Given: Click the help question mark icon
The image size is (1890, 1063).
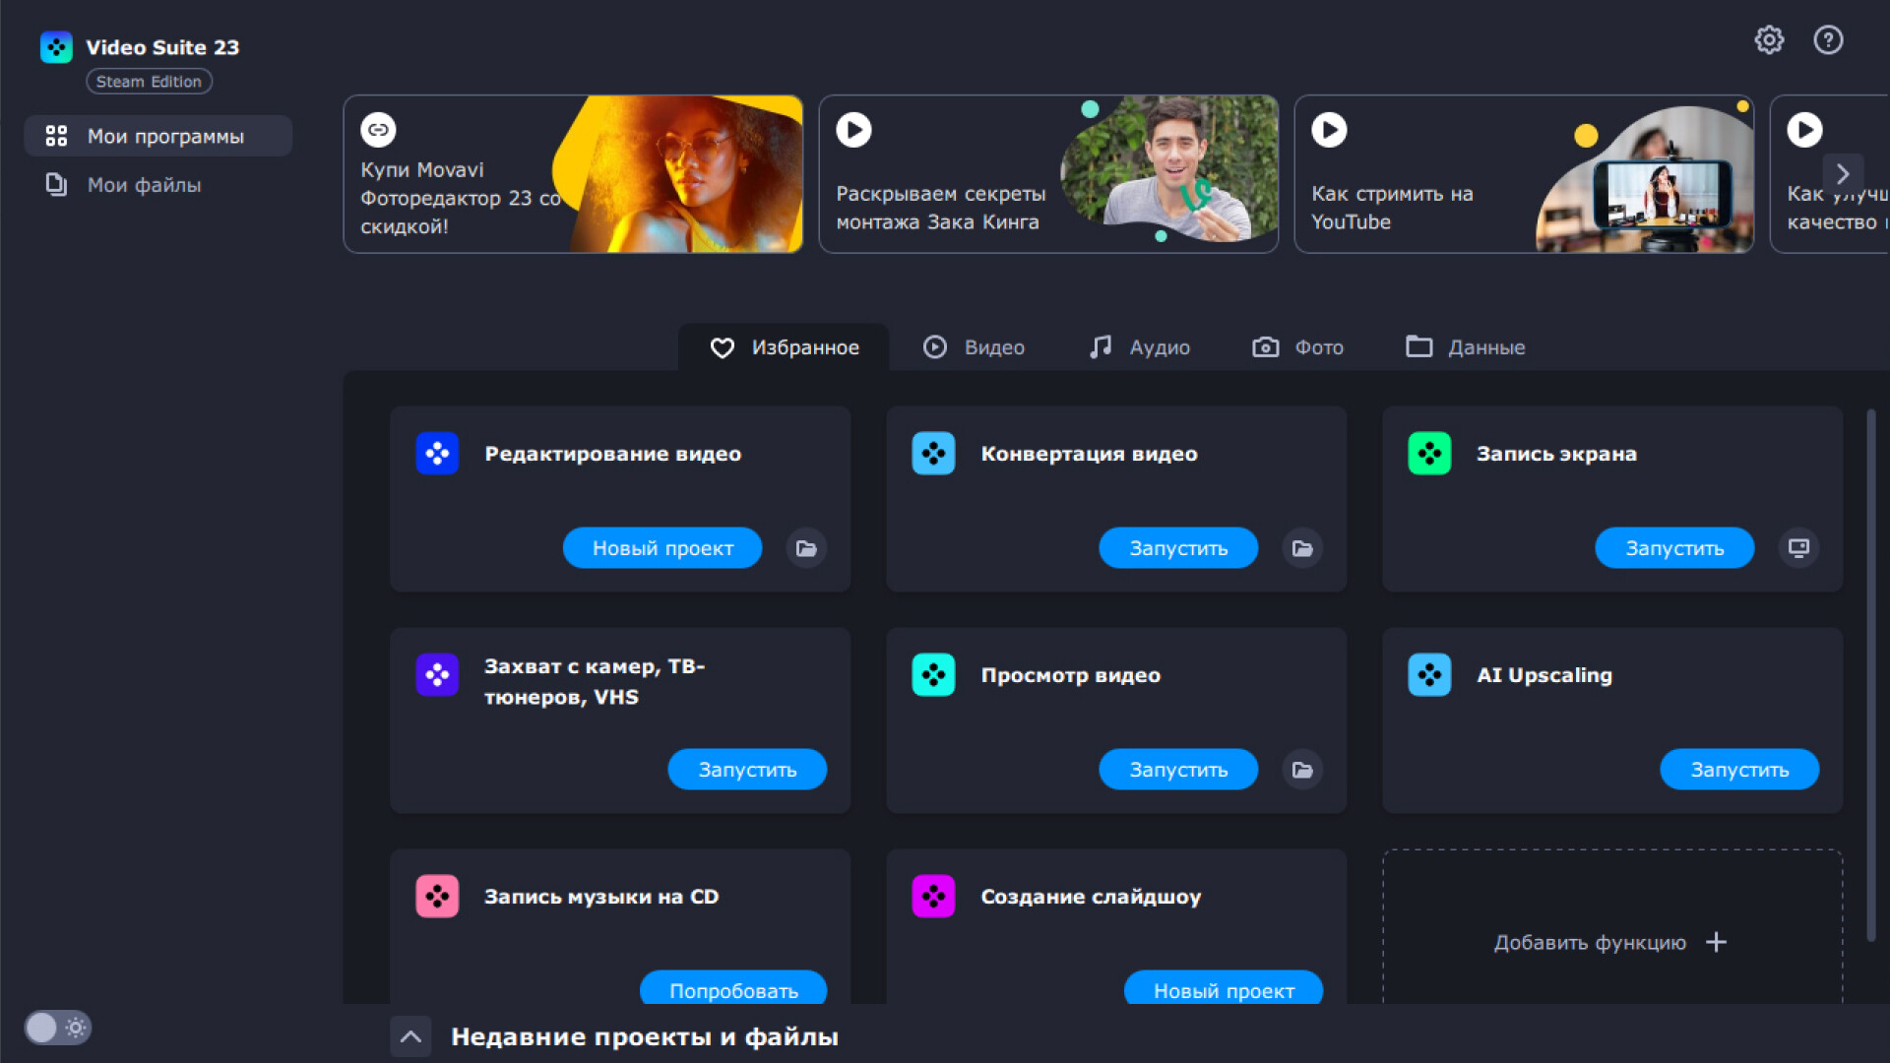Looking at the screenshot, I should point(1828,40).
